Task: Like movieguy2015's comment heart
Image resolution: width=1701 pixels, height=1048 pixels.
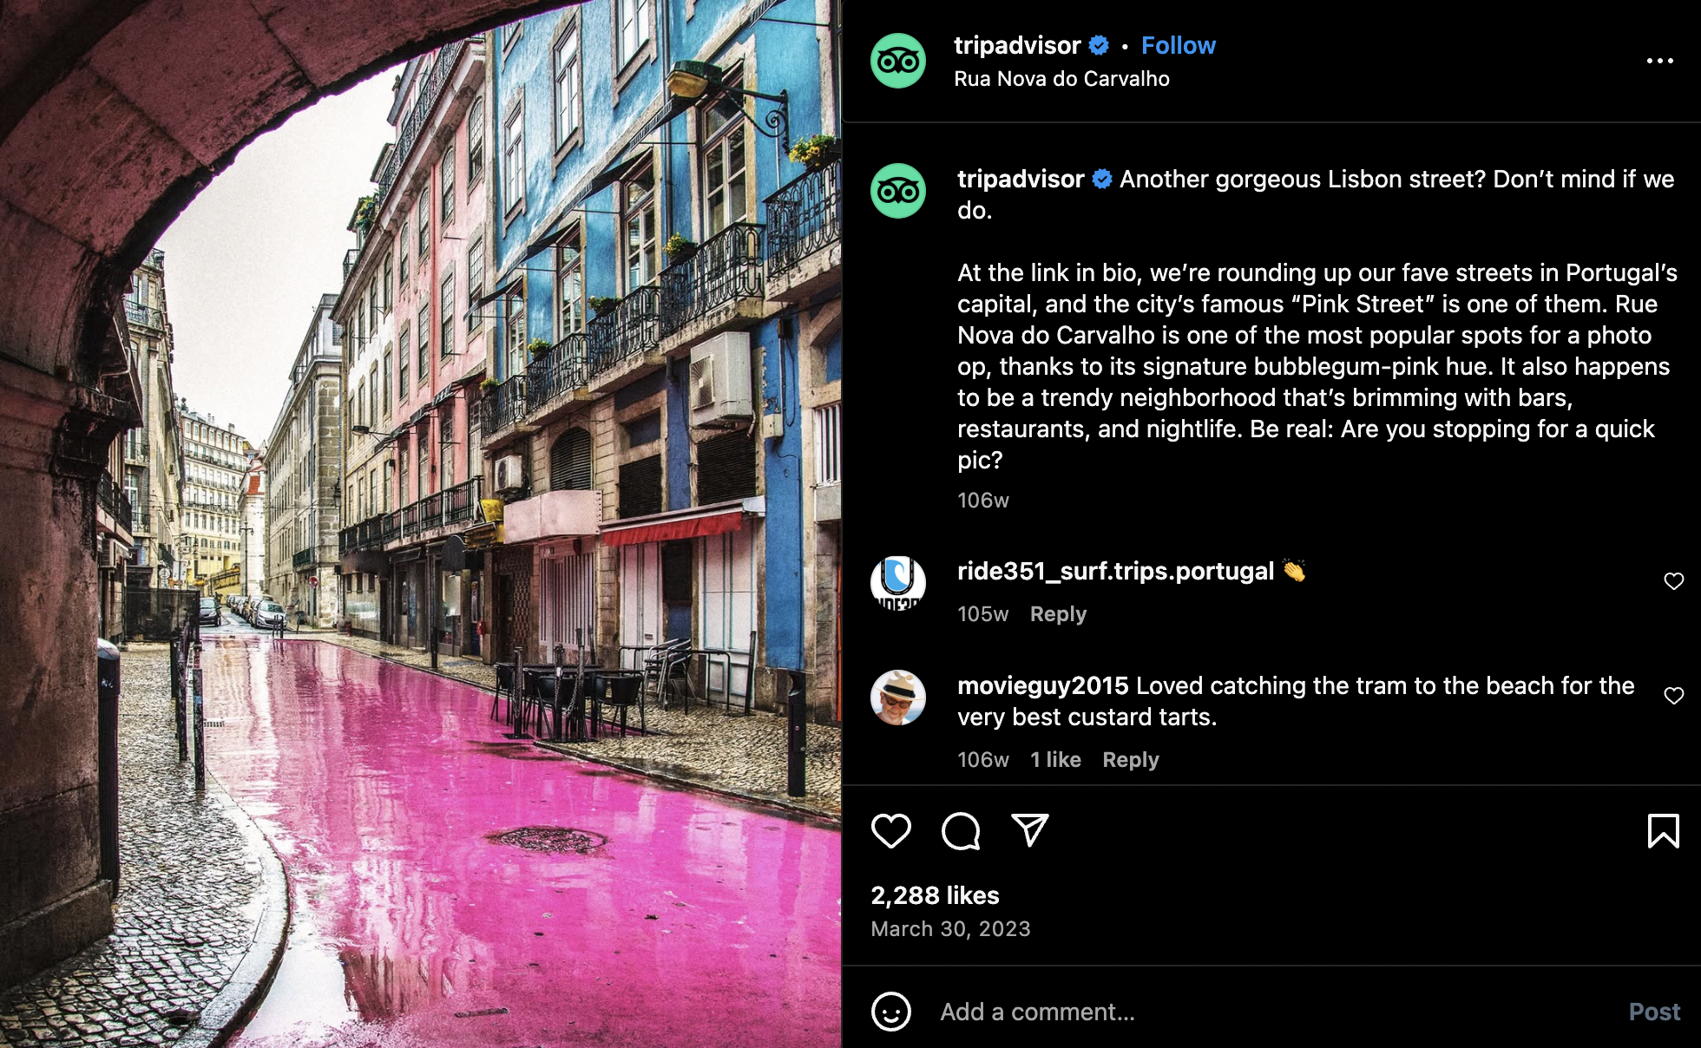Action: pyautogui.click(x=1673, y=696)
